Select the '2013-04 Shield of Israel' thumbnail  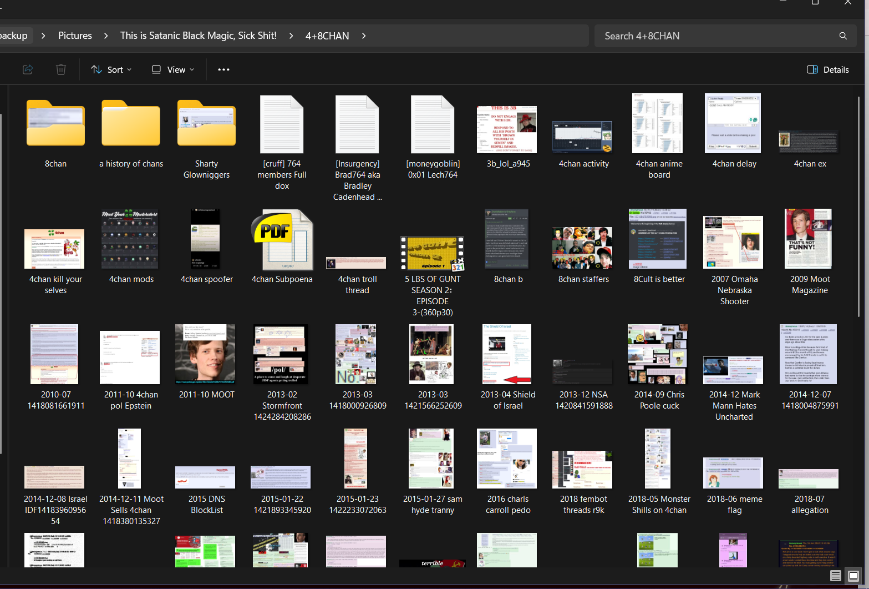point(507,354)
